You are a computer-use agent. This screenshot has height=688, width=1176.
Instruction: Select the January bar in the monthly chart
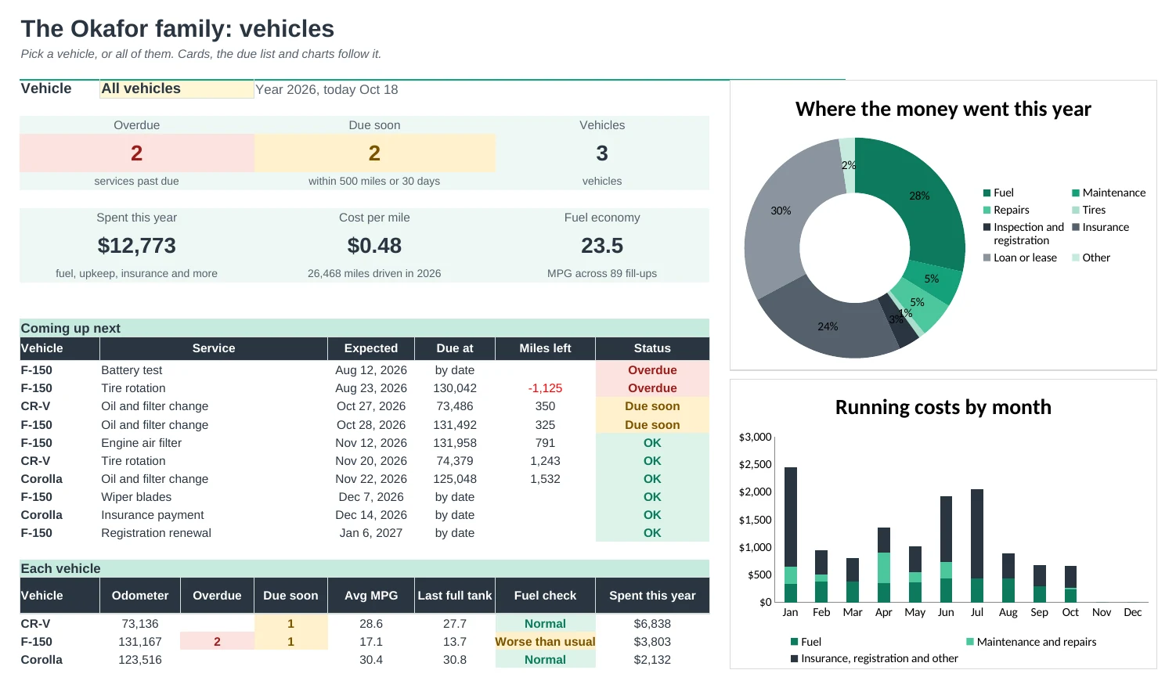[791, 535]
